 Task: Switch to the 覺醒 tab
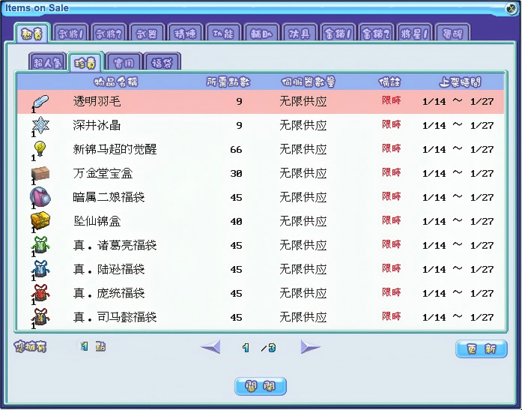coord(452,33)
